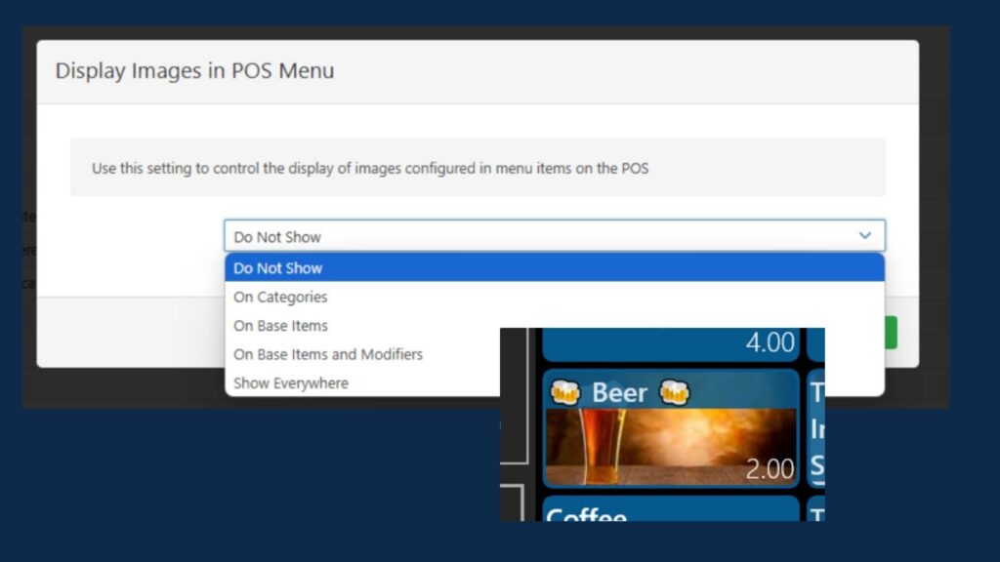Choose the Show Everywhere option

[x=291, y=383]
